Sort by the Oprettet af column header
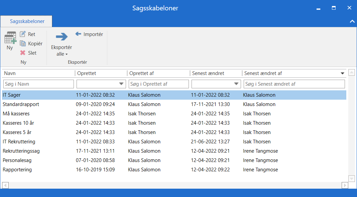The width and height of the screenshot is (357, 197). click(158, 73)
